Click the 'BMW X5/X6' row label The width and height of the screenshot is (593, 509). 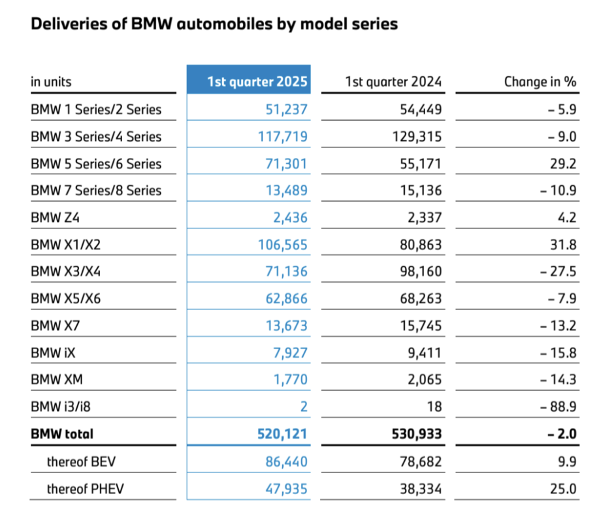(66, 298)
